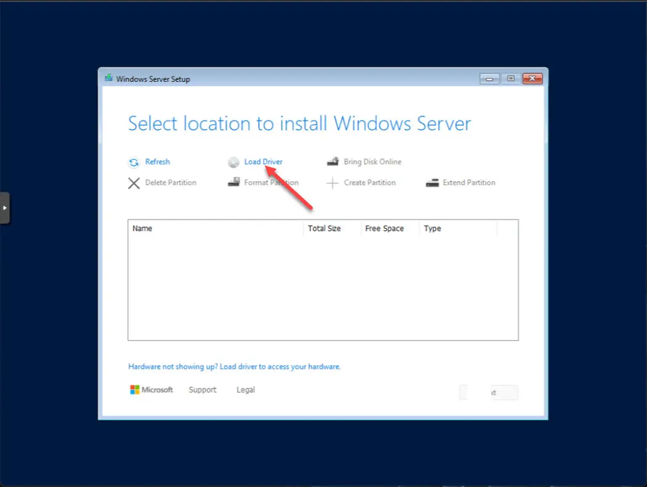
Task: Select the Bring Disk Online label
Action: [372, 162]
